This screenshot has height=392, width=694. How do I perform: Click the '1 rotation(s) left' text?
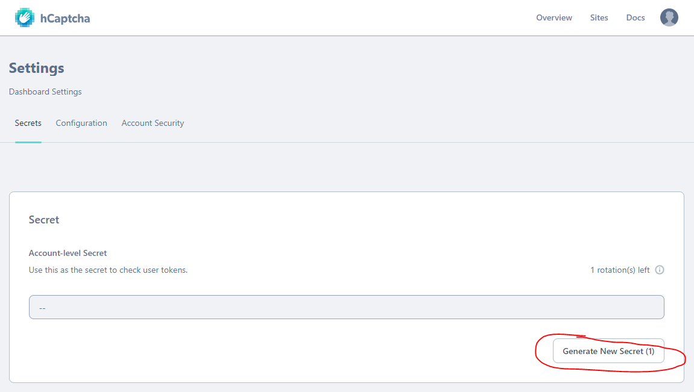(x=620, y=270)
